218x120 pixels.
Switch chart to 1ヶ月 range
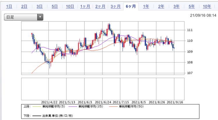point(85,6)
